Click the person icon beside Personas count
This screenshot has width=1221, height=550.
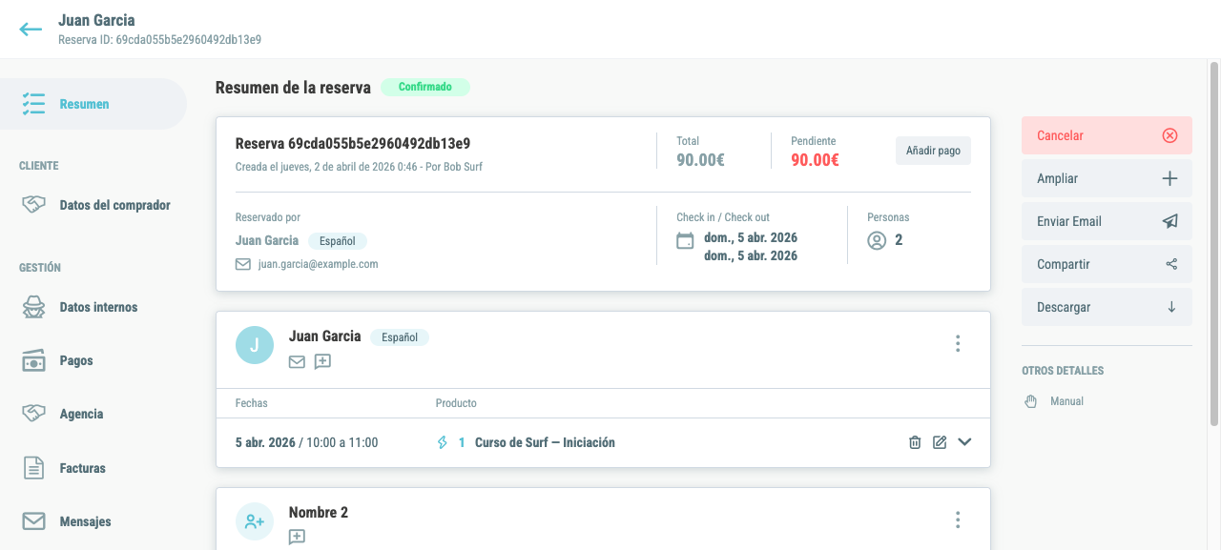[877, 241]
